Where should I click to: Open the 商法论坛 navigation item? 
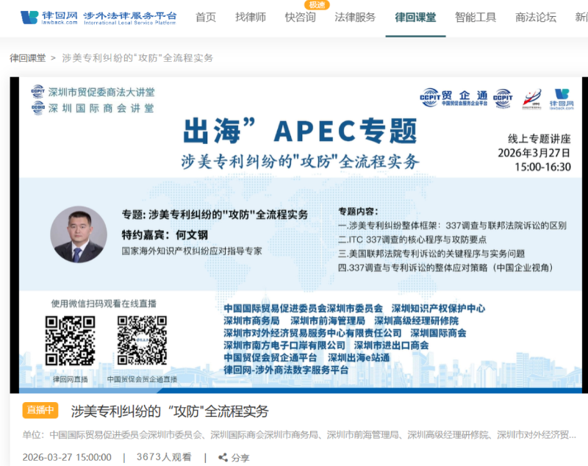coord(536,18)
